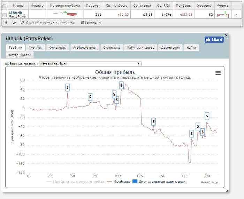Viewport: 244px width, 199px height.
Task: Toggle the Значительные выигрыши legend
Action: pyautogui.click(x=159, y=182)
